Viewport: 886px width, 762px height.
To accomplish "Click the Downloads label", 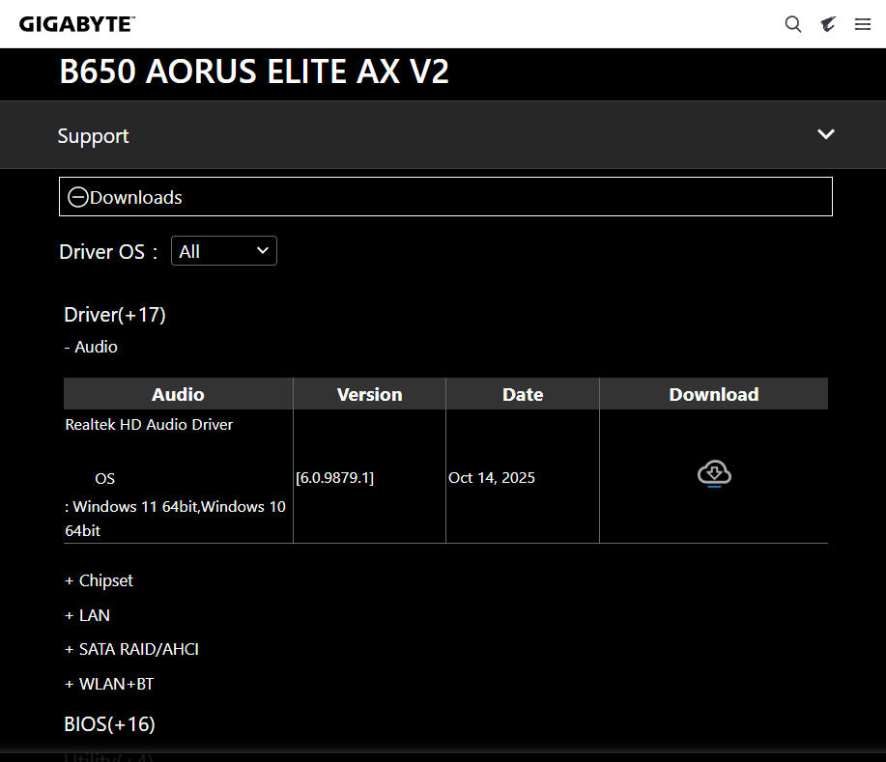I will 136,198.
